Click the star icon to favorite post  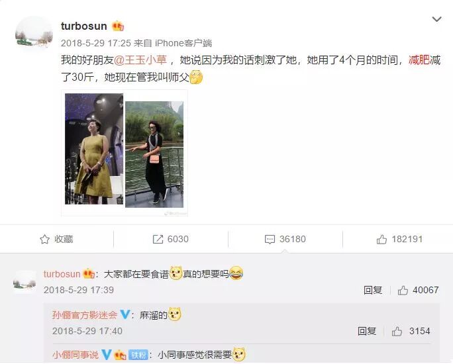[x=44, y=240]
